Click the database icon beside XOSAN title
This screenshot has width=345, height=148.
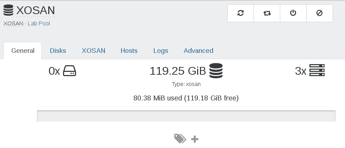click(8, 10)
